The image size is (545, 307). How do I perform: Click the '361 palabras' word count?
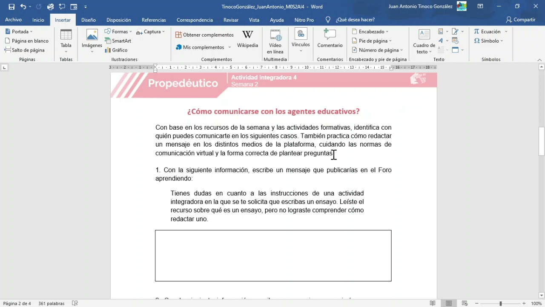[x=51, y=304]
